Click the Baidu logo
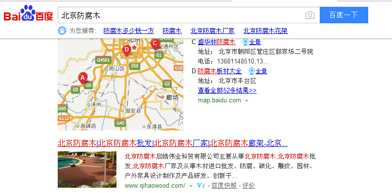Viewport: 392px width, 194px height. click(28, 13)
